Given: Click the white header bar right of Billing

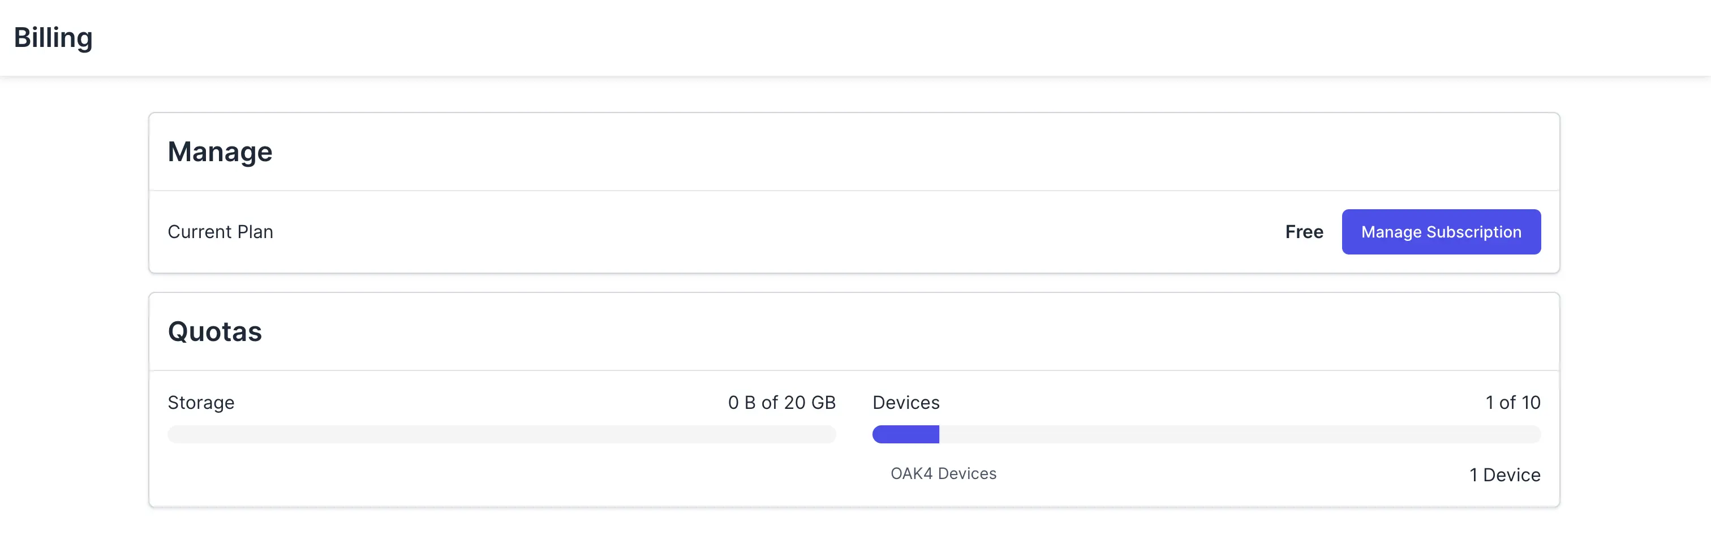Looking at the screenshot, I should pos(863,38).
